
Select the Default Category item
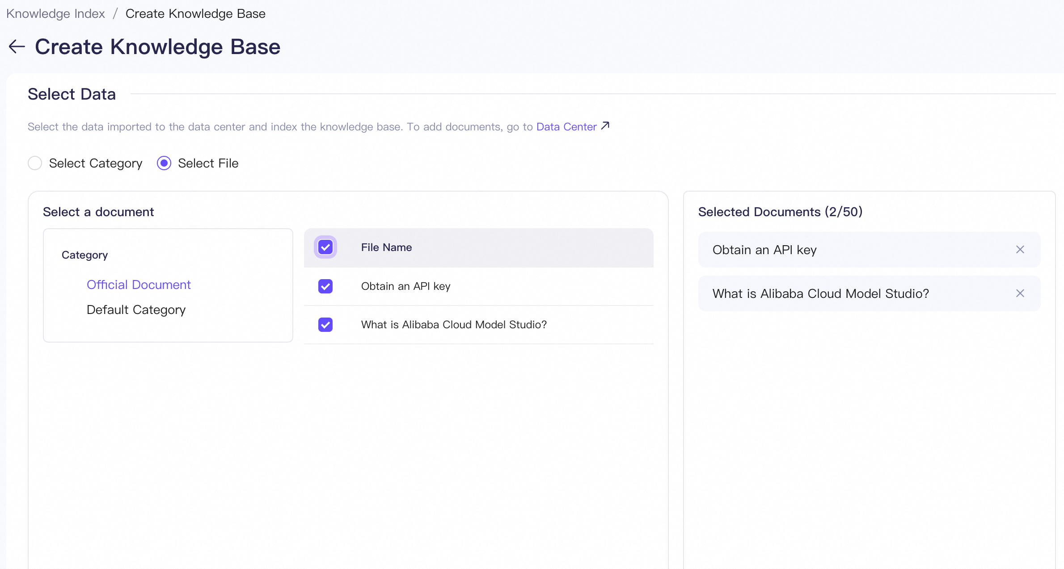tap(136, 310)
